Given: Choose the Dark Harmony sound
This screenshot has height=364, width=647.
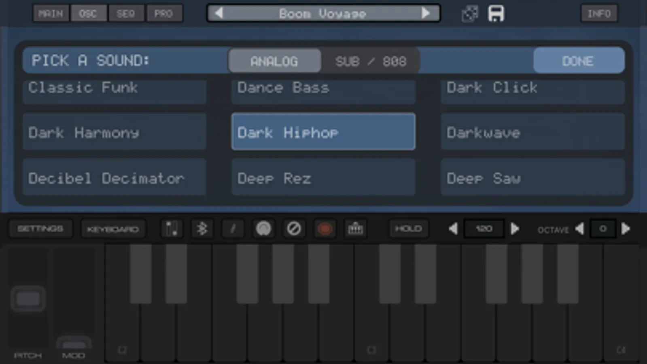Looking at the screenshot, I should pos(115,132).
